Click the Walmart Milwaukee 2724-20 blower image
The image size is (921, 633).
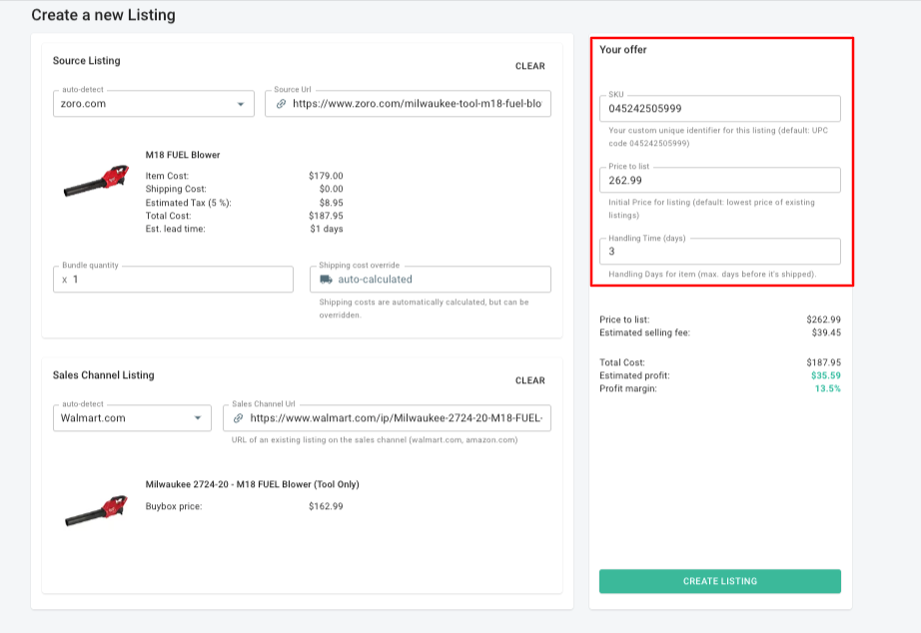(x=96, y=508)
